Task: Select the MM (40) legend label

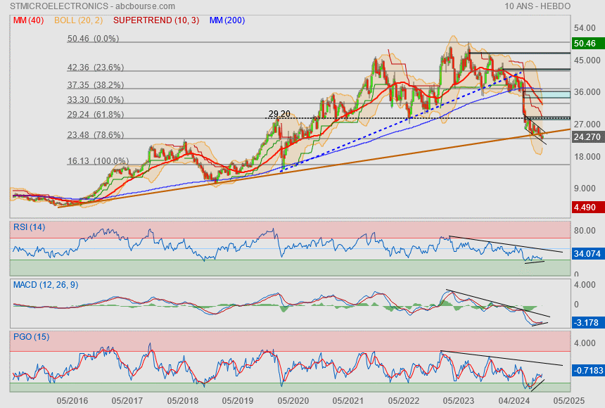Action: pyautogui.click(x=28, y=20)
